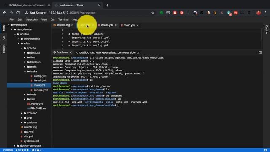Reload the workspace page
This screenshot has width=270, height=152.
[x=18, y=13]
